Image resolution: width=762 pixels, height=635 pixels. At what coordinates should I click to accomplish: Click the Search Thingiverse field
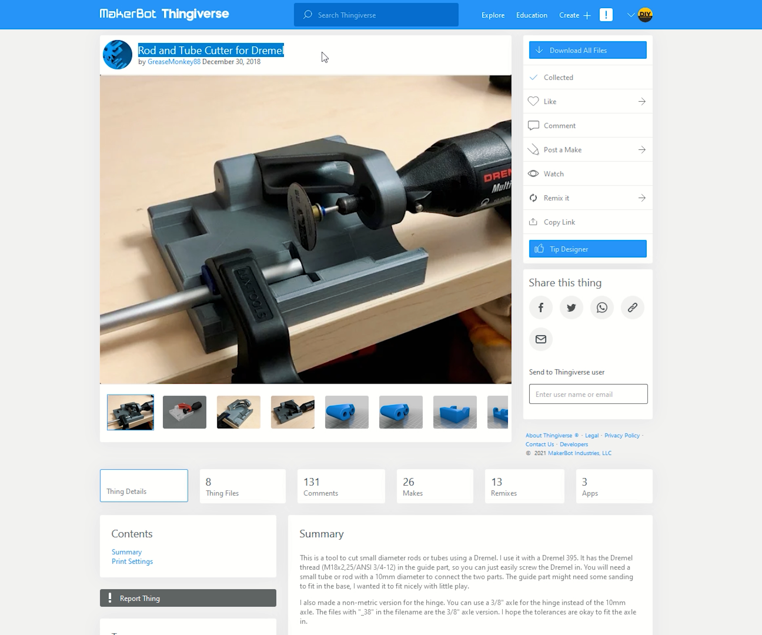pyautogui.click(x=376, y=15)
